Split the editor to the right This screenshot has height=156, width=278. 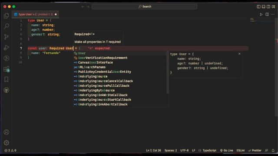pyautogui.click(x=267, y=14)
